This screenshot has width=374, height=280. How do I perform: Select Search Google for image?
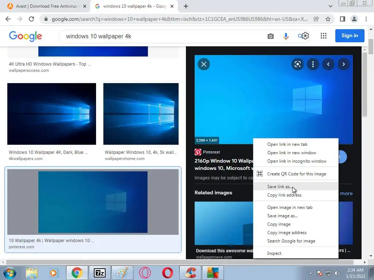tap(296, 241)
